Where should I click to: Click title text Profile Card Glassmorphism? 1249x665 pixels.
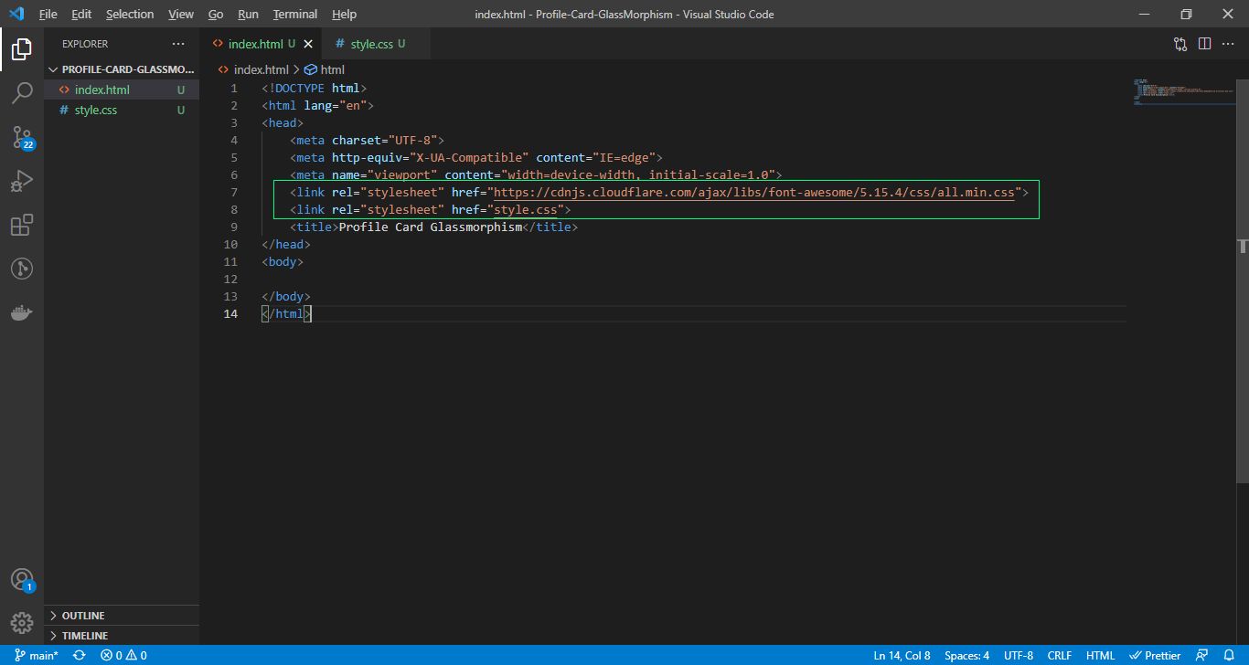coord(430,227)
